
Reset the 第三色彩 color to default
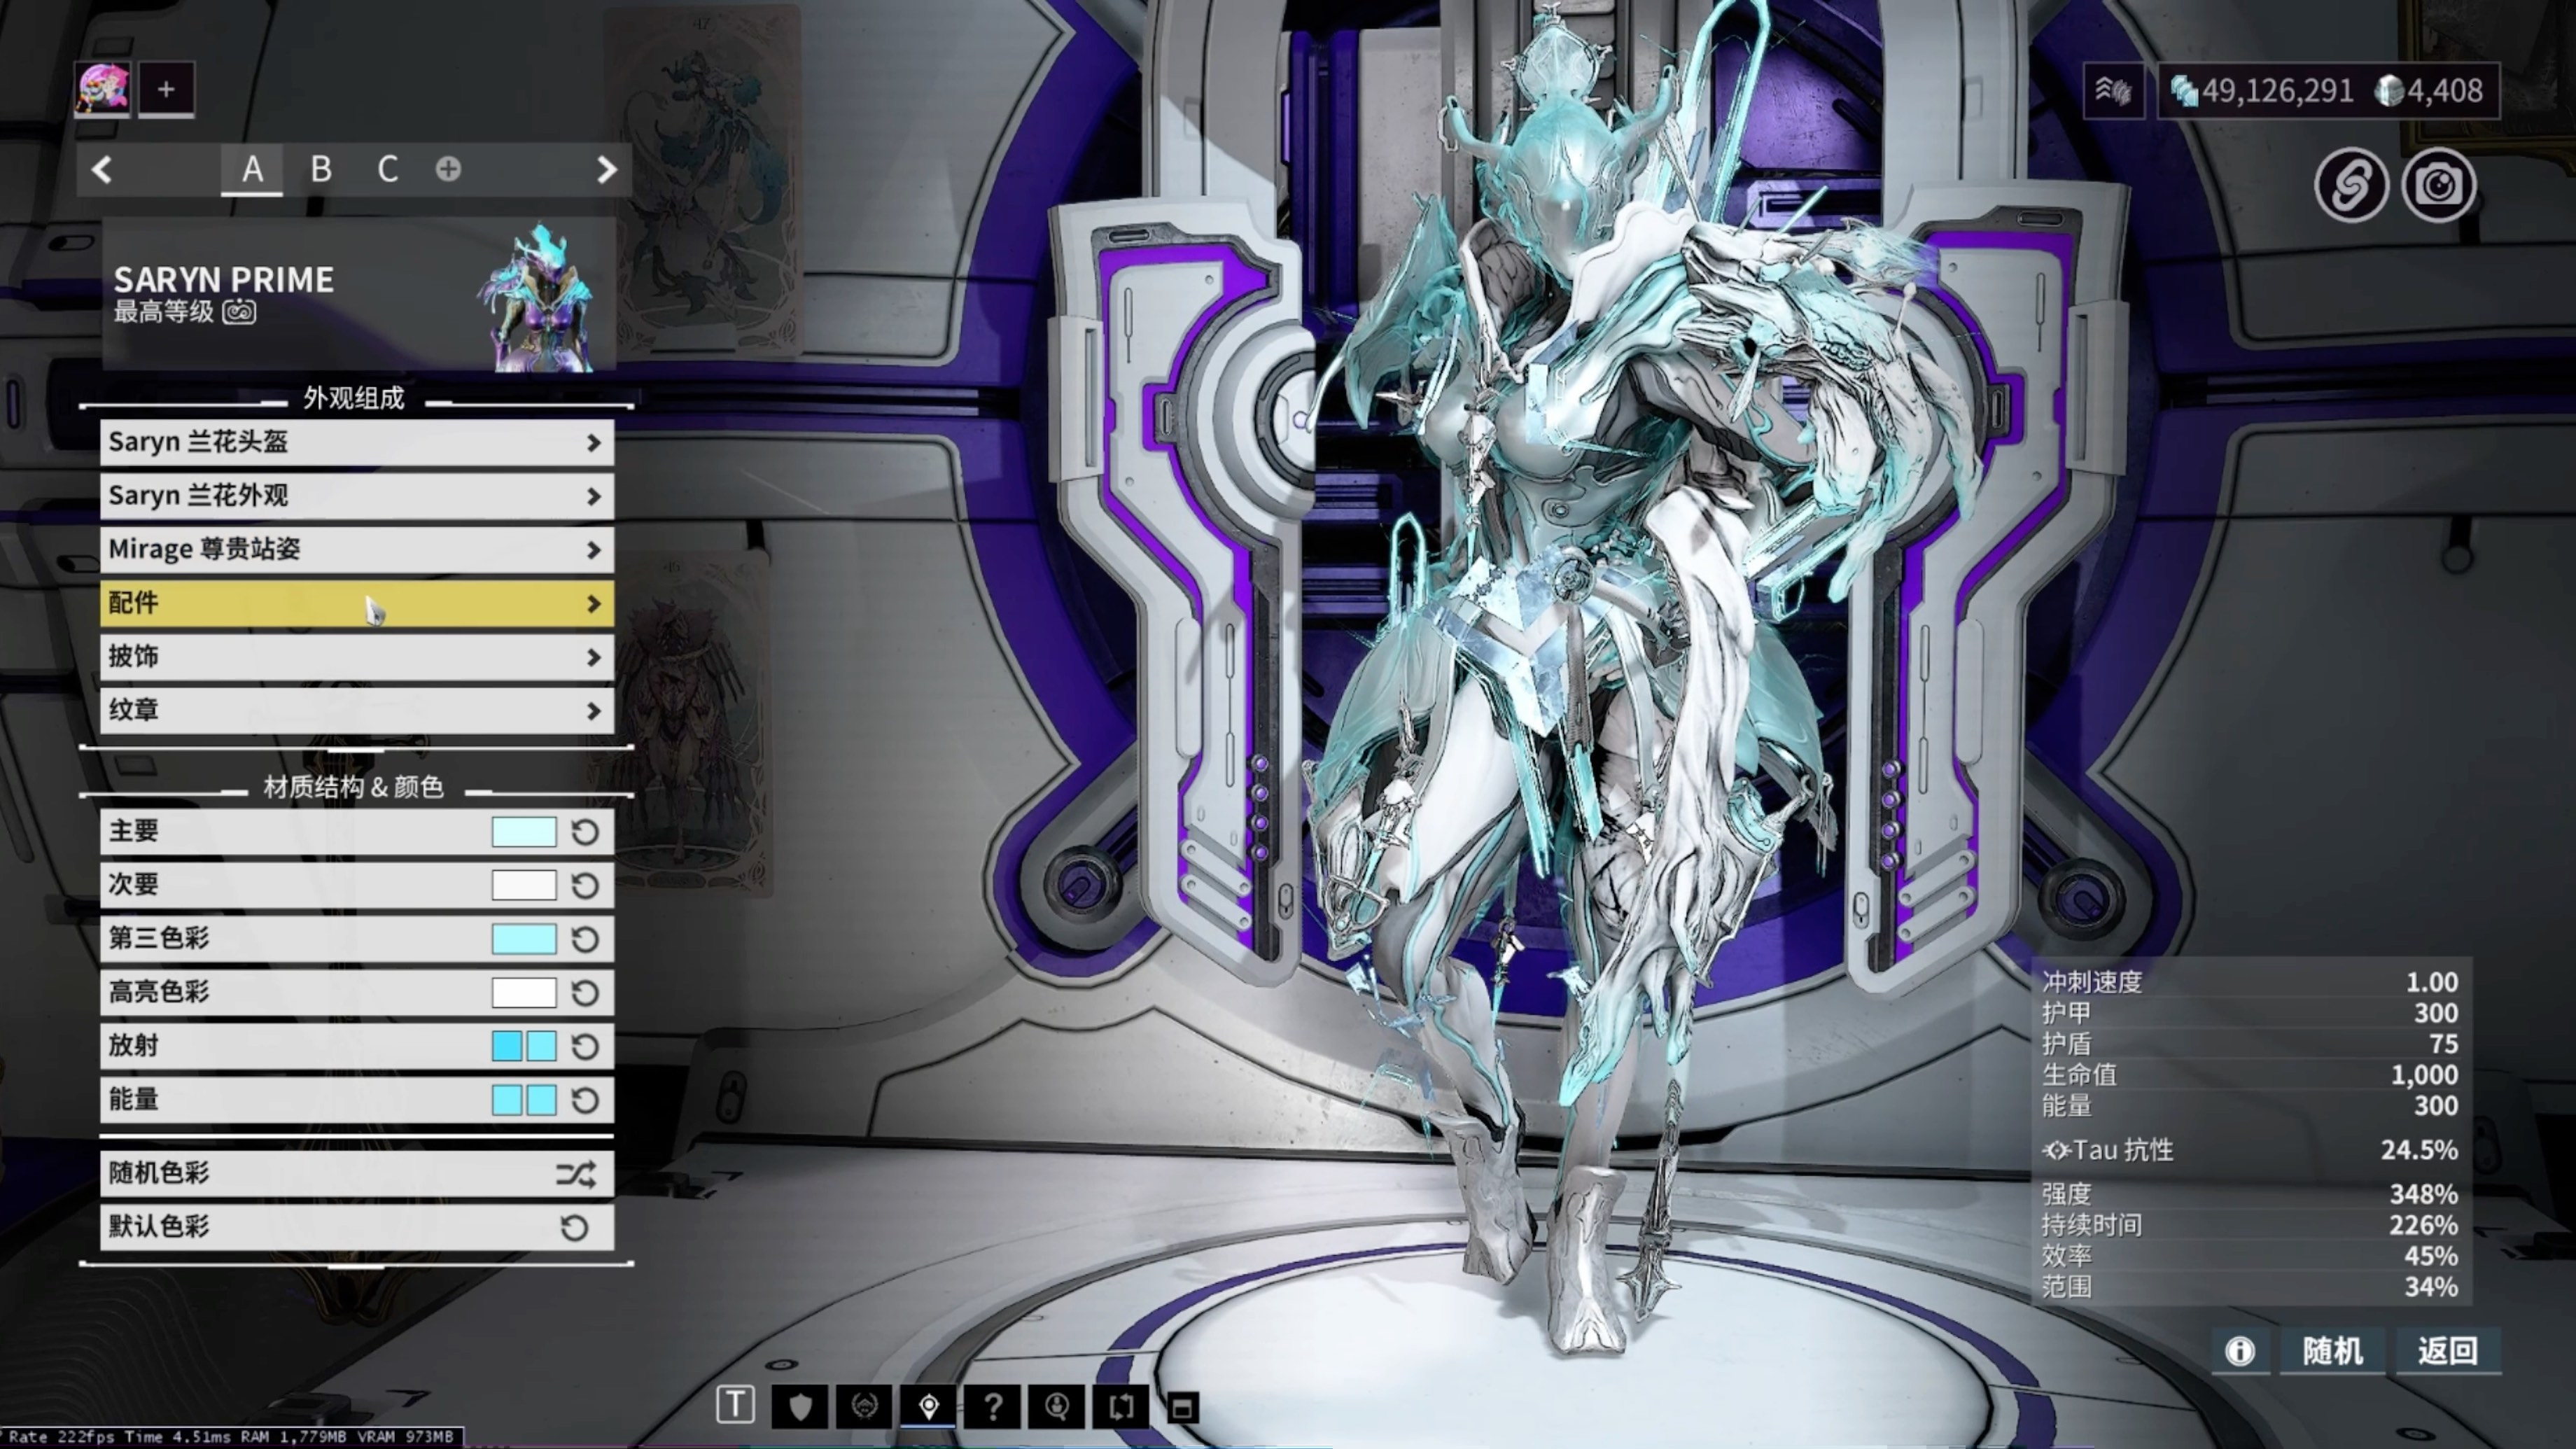click(x=585, y=939)
